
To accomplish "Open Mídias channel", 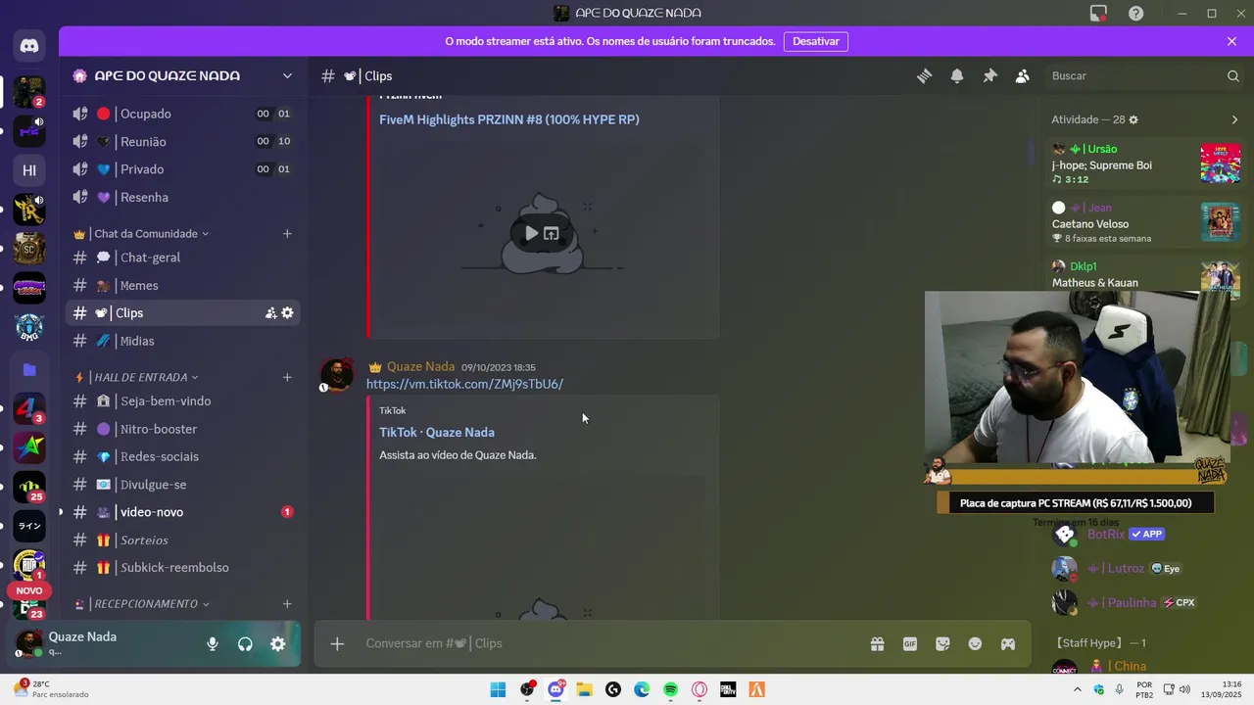I will pyautogui.click(x=182, y=341).
